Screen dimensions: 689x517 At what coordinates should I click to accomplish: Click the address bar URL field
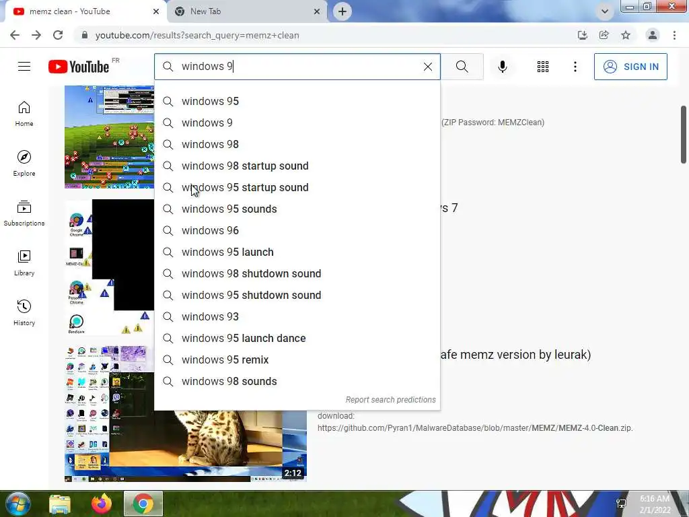pos(325,35)
